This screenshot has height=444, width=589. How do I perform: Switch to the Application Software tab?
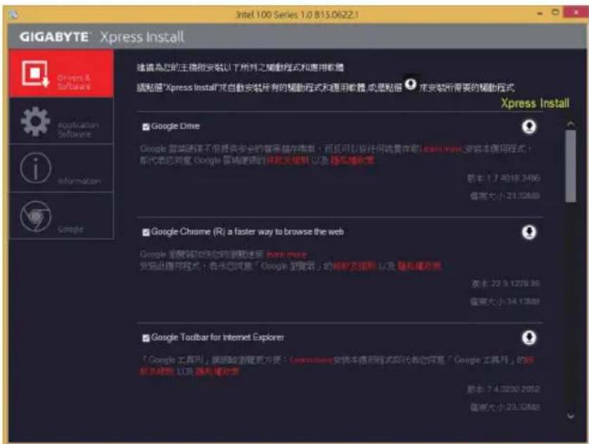pyautogui.click(x=61, y=121)
